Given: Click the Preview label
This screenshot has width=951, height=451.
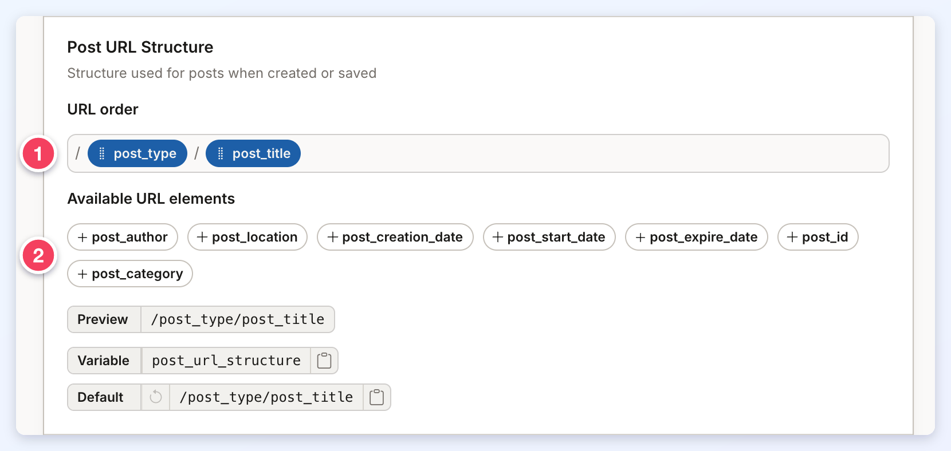Looking at the screenshot, I should (x=103, y=319).
